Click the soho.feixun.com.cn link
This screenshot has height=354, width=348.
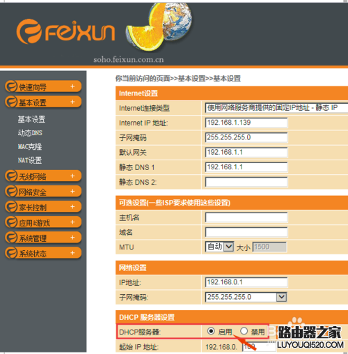coord(129,60)
